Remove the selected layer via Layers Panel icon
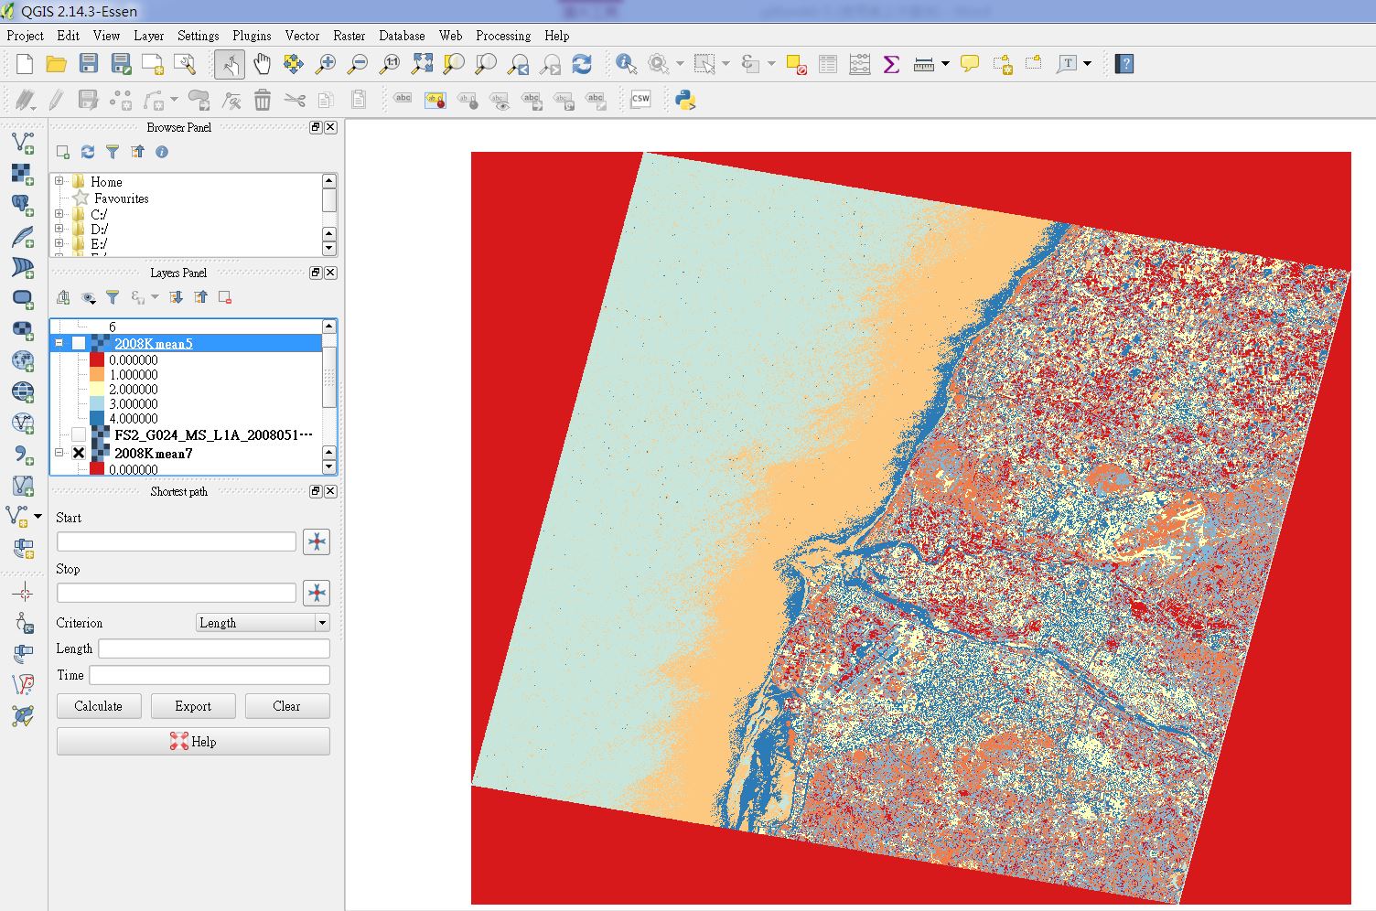This screenshot has width=1376, height=911. click(x=225, y=297)
